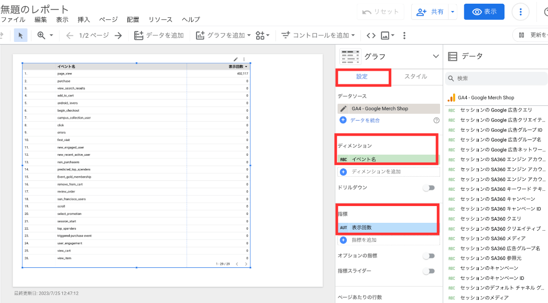Go to the previous page arrow
The image size is (548, 303).
point(70,35)
